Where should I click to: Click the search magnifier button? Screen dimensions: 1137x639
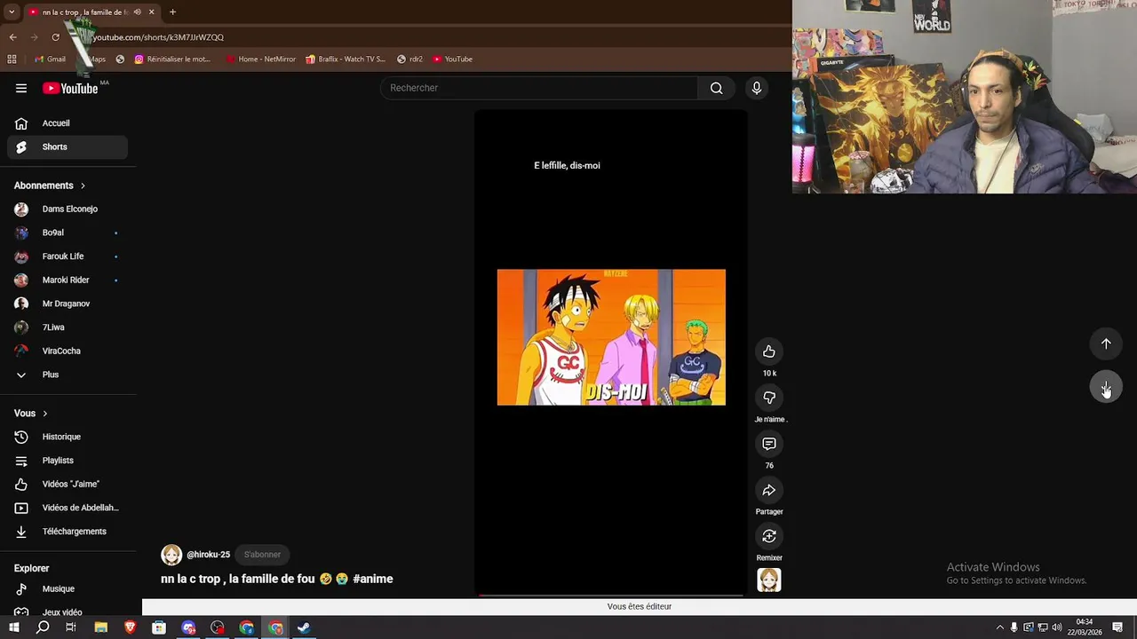tap(716, 88)
